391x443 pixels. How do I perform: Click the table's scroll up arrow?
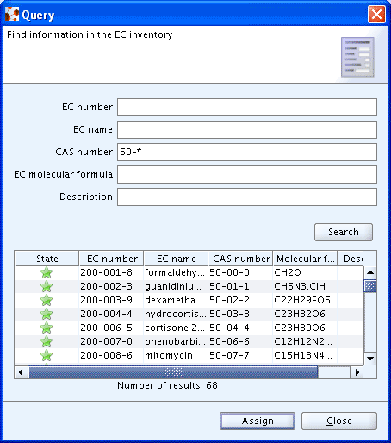(370, 272)
